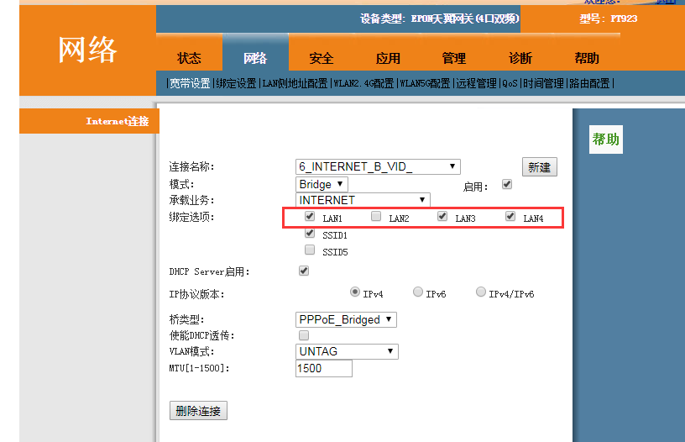Click the 删除连接 button
Image resolution: width=685 pixels, height=442 pixels.
pyautogui.click(x=198, y=411)
